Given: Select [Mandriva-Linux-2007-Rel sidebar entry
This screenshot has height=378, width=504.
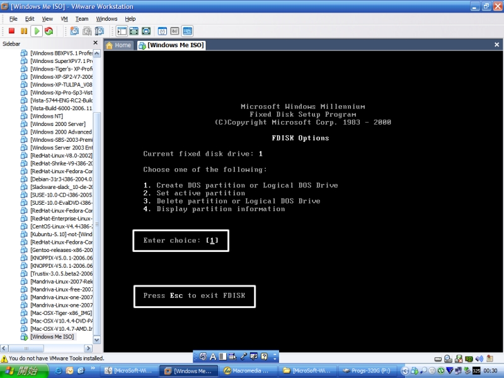Looking at the screenshot, I should point(56,281).
